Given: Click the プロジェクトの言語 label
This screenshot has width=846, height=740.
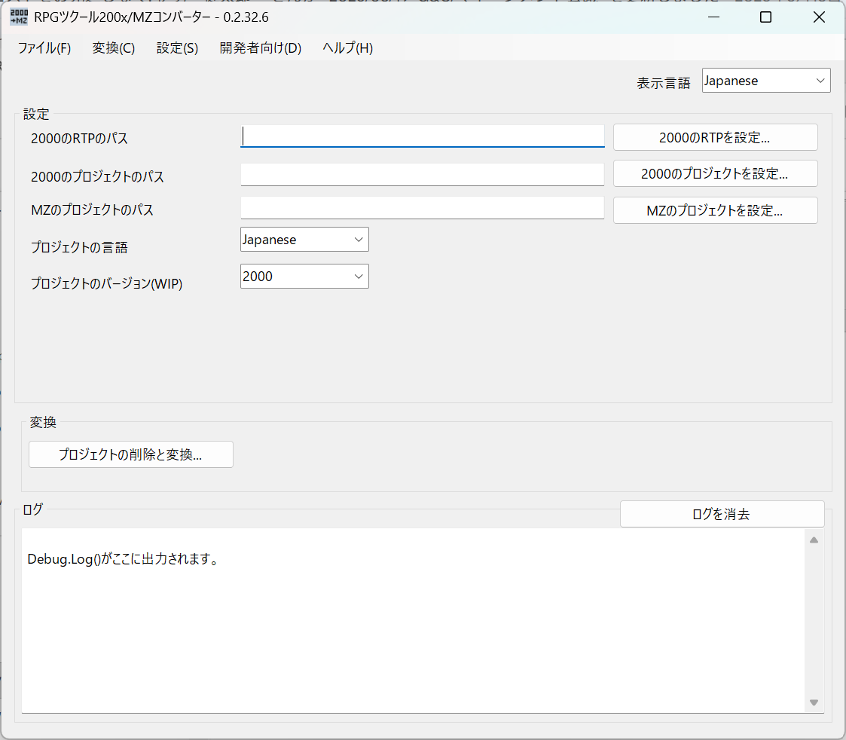Looking at the screenshot, I should (79, 247).
